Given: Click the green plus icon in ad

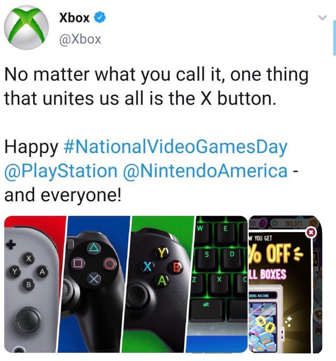Looking at the screenshot, I should (274, 223).
